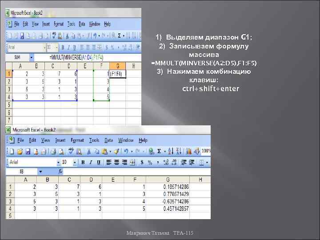The image size is (320, 240).
Task: Click Cut scissors icon in lower Excel window
Action: coord(89,152)
